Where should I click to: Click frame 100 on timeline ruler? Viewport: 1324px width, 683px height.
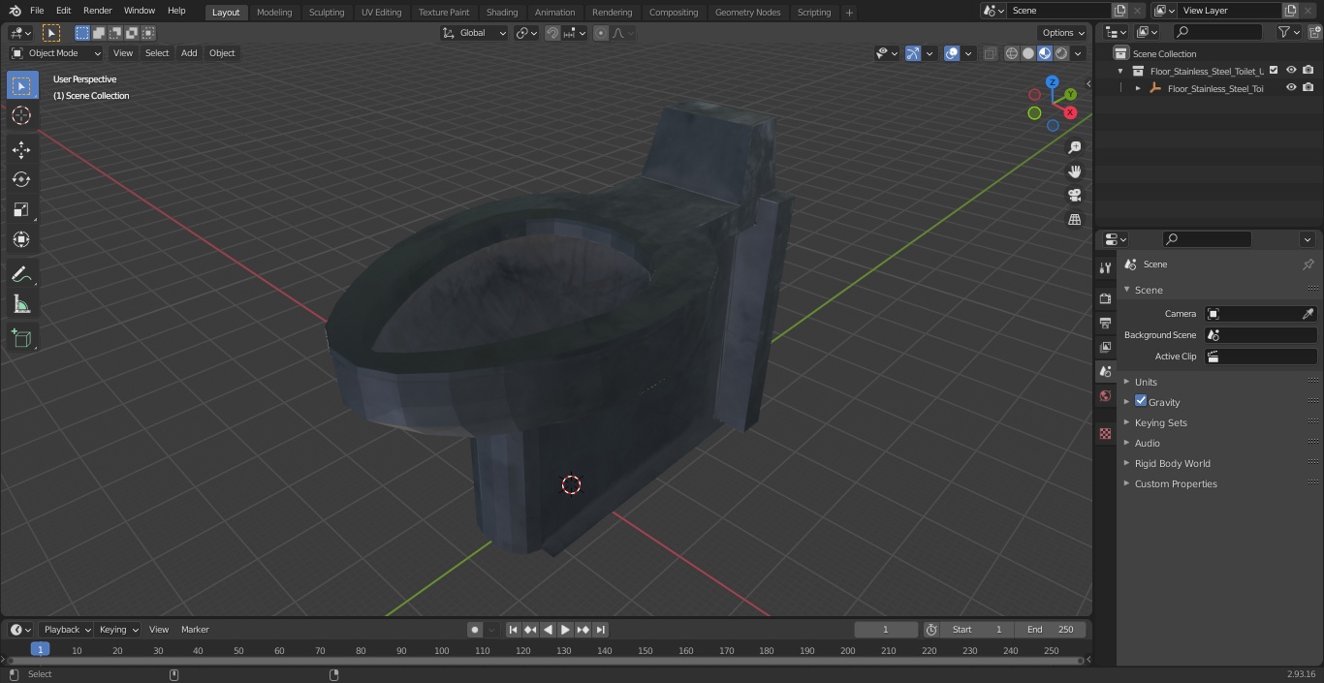click(x=442, y=651)
